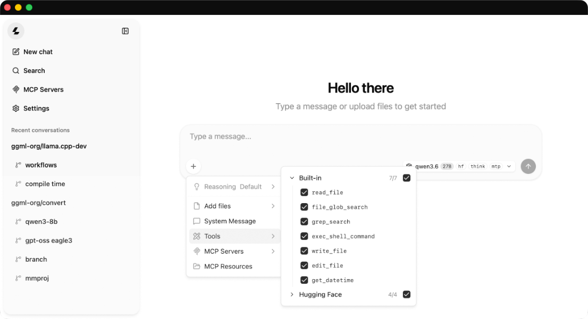The image size is (588, 319).
Task: Click the MCP Resources folder icon
Action: point(197,266)
